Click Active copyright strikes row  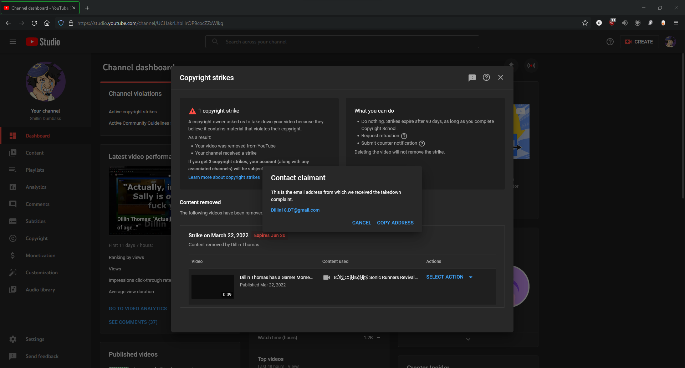coord(133,112)
